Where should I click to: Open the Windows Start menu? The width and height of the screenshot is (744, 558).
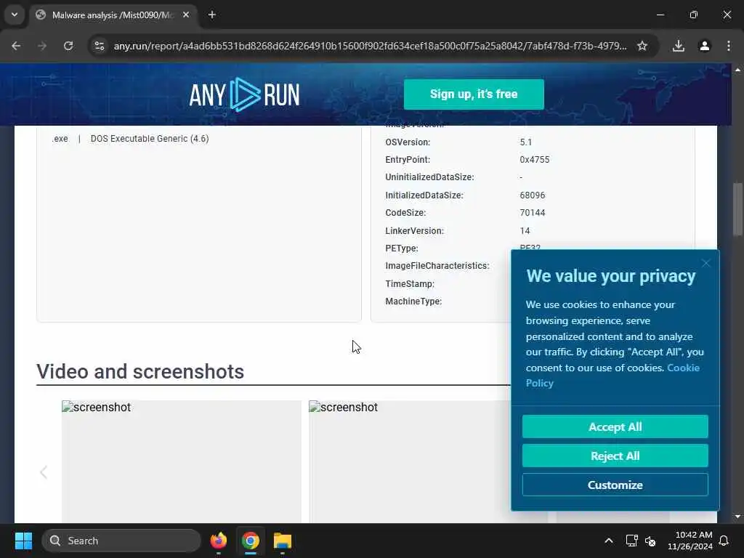[x=23, y=541]
